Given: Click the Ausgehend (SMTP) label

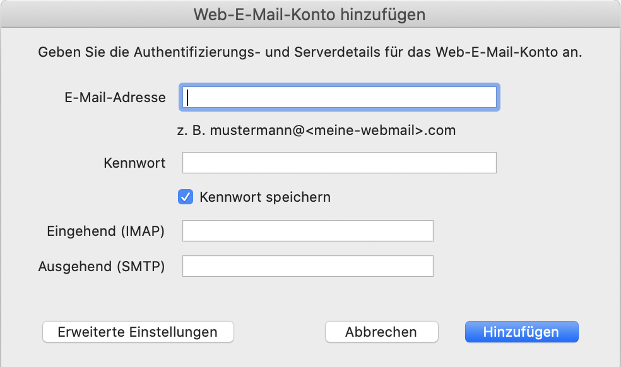Looking at the screenshot, I should [105, 265].
